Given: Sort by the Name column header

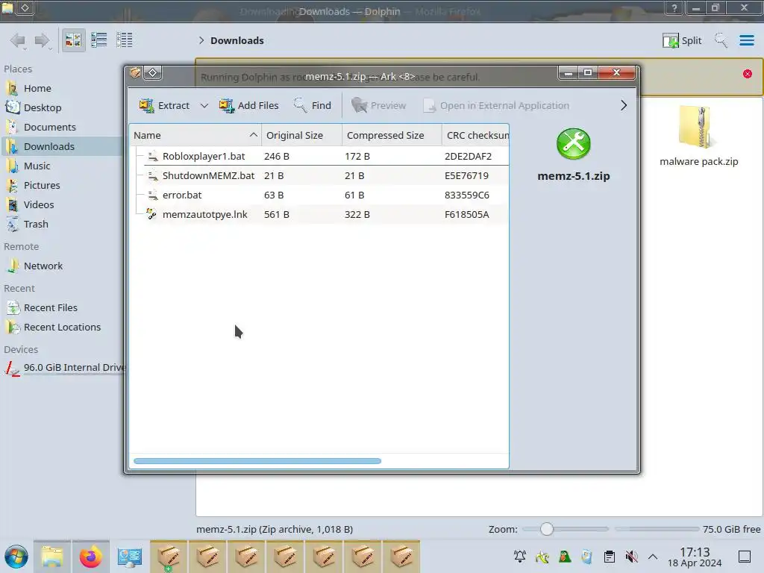Looking at the screenshot, I should click(x=195, y=136).
